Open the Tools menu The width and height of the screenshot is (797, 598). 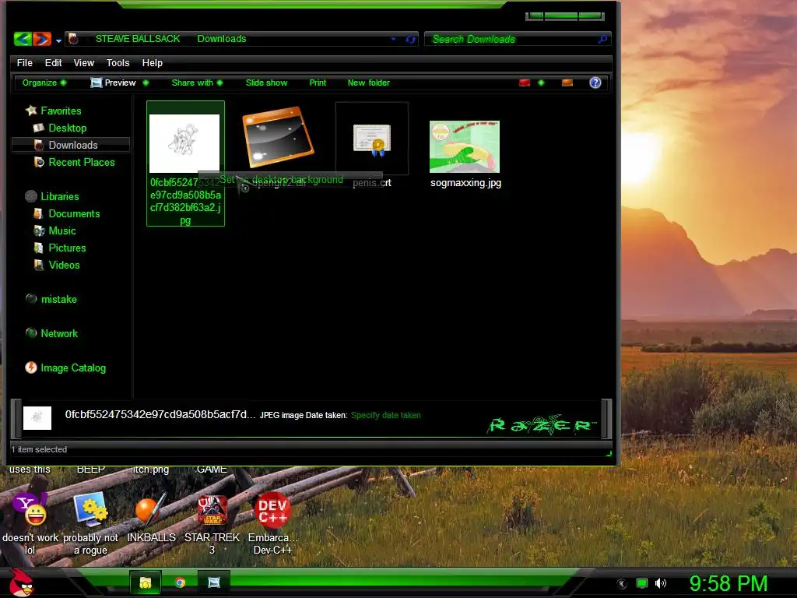118,62
